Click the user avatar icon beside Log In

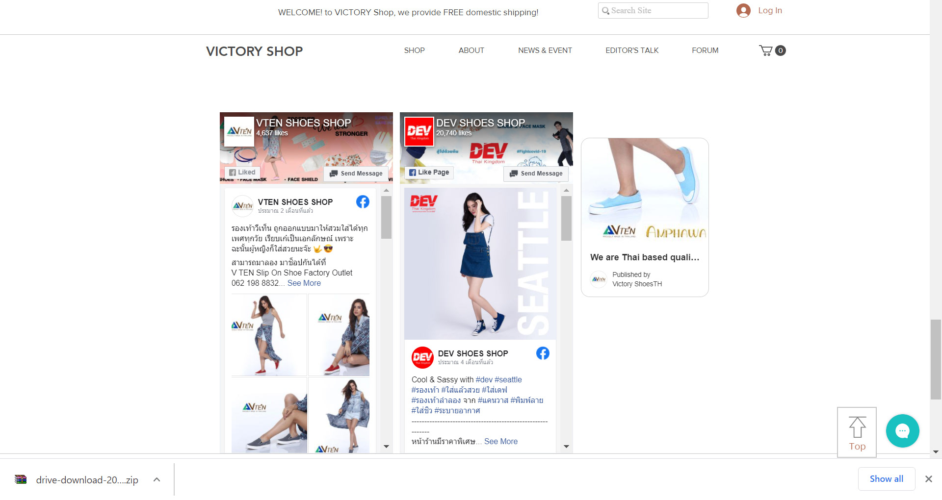click(743, 11)
